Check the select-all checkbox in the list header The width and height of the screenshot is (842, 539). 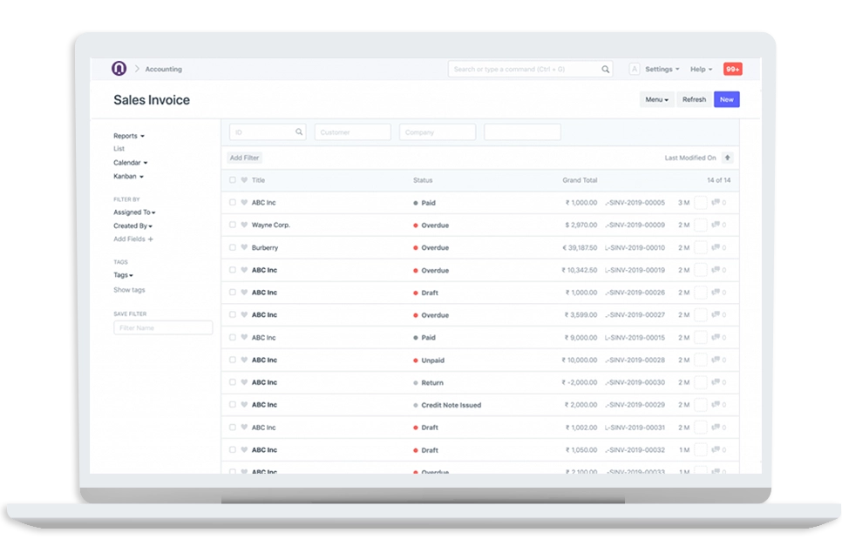tap(231, 180)
